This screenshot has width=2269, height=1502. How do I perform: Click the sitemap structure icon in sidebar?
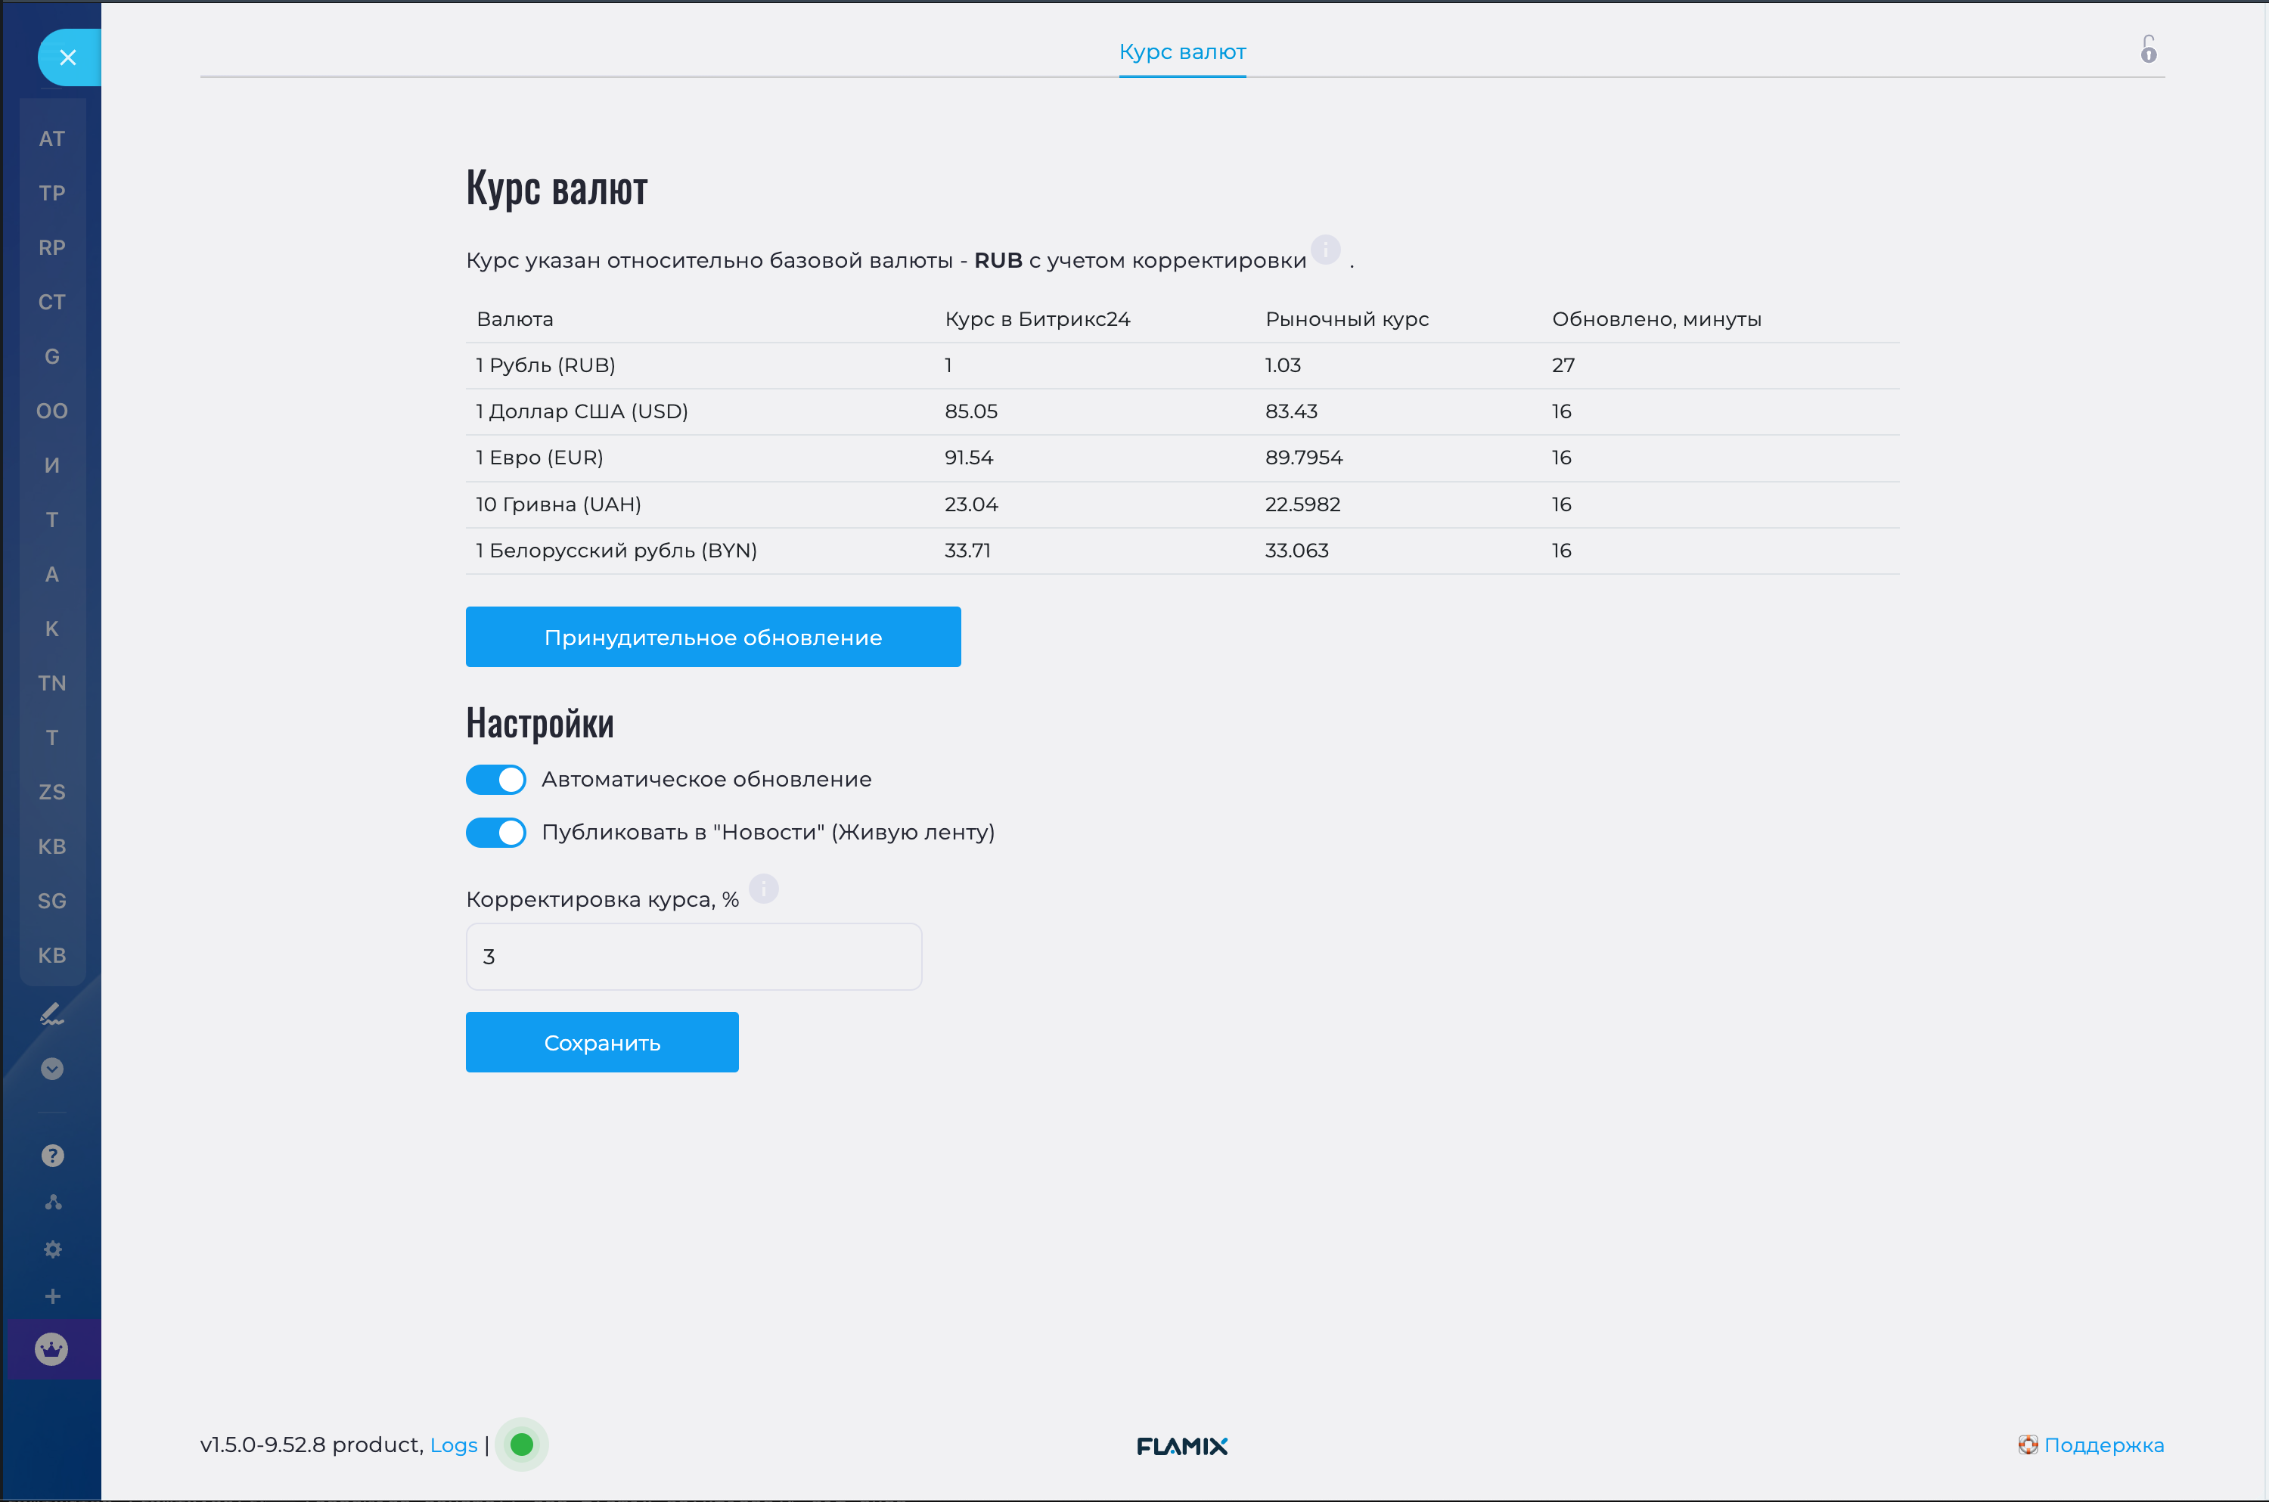[53, 1203]
